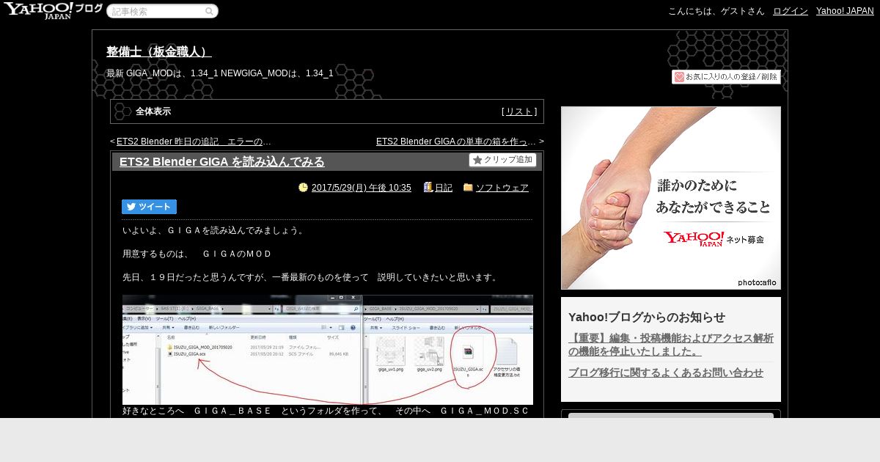Click the Twitter ツイート button
880x462 pixels.
[149, 207]
